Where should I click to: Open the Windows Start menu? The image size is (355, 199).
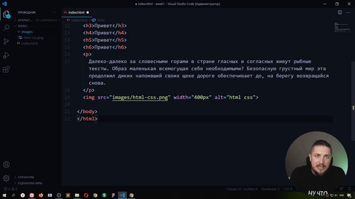click(x=4, y=195)
